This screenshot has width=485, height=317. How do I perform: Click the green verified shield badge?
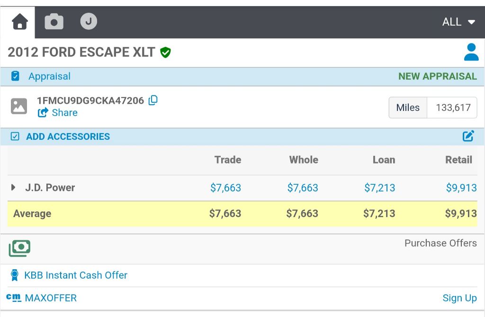pyautogui.click(x=165, y=52)
